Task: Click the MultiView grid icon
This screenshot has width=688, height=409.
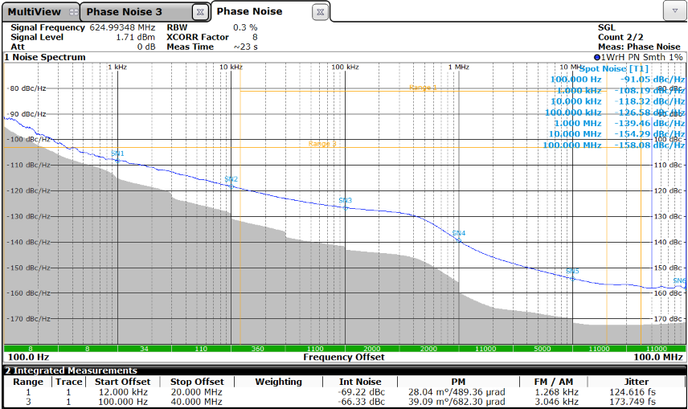Action: click(73, 12)
